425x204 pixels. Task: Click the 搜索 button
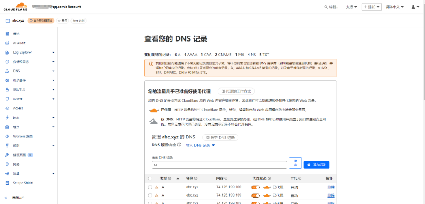[296, 163]
